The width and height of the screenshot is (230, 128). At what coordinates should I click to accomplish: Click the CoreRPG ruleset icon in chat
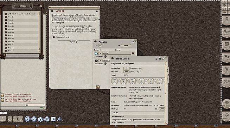click(x=2, y=100)
